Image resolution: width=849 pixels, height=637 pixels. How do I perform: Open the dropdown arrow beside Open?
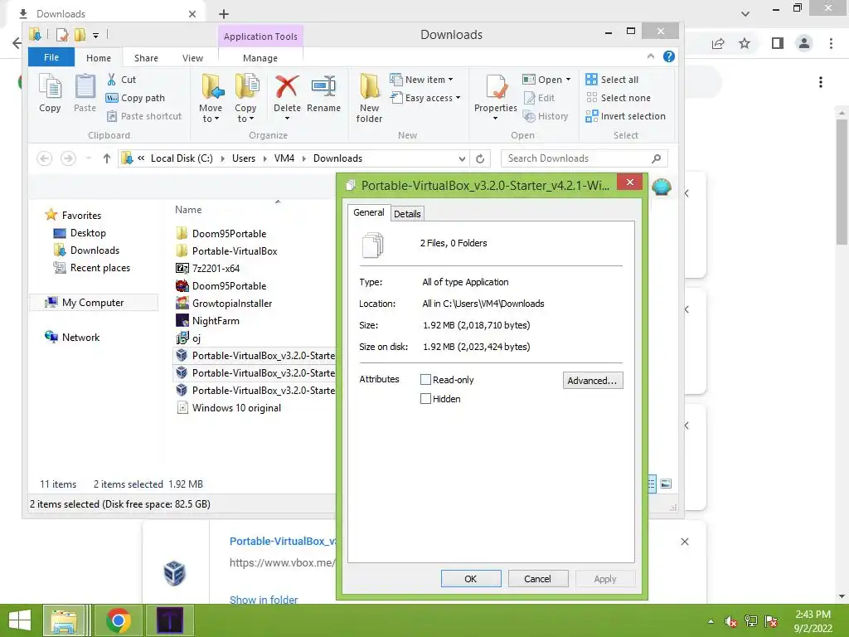click(568, 80)
